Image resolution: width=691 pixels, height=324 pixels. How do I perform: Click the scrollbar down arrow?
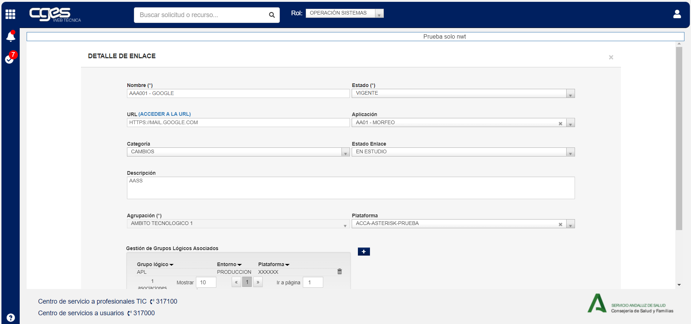[x=679, y=285]
